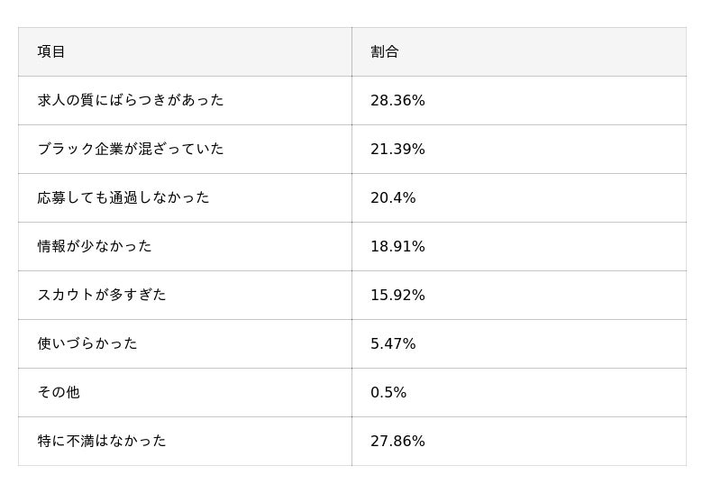Click the 0.5% value cell

388,393
